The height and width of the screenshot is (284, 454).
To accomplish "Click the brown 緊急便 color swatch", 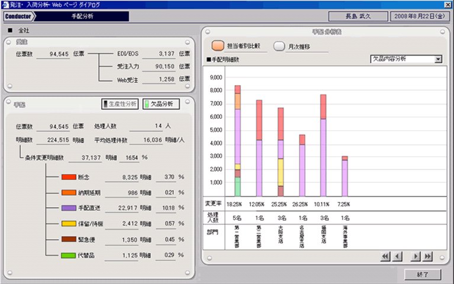I will click(69, 239).
